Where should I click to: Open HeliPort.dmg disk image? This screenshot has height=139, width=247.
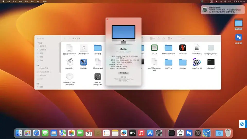click(197, 48)
